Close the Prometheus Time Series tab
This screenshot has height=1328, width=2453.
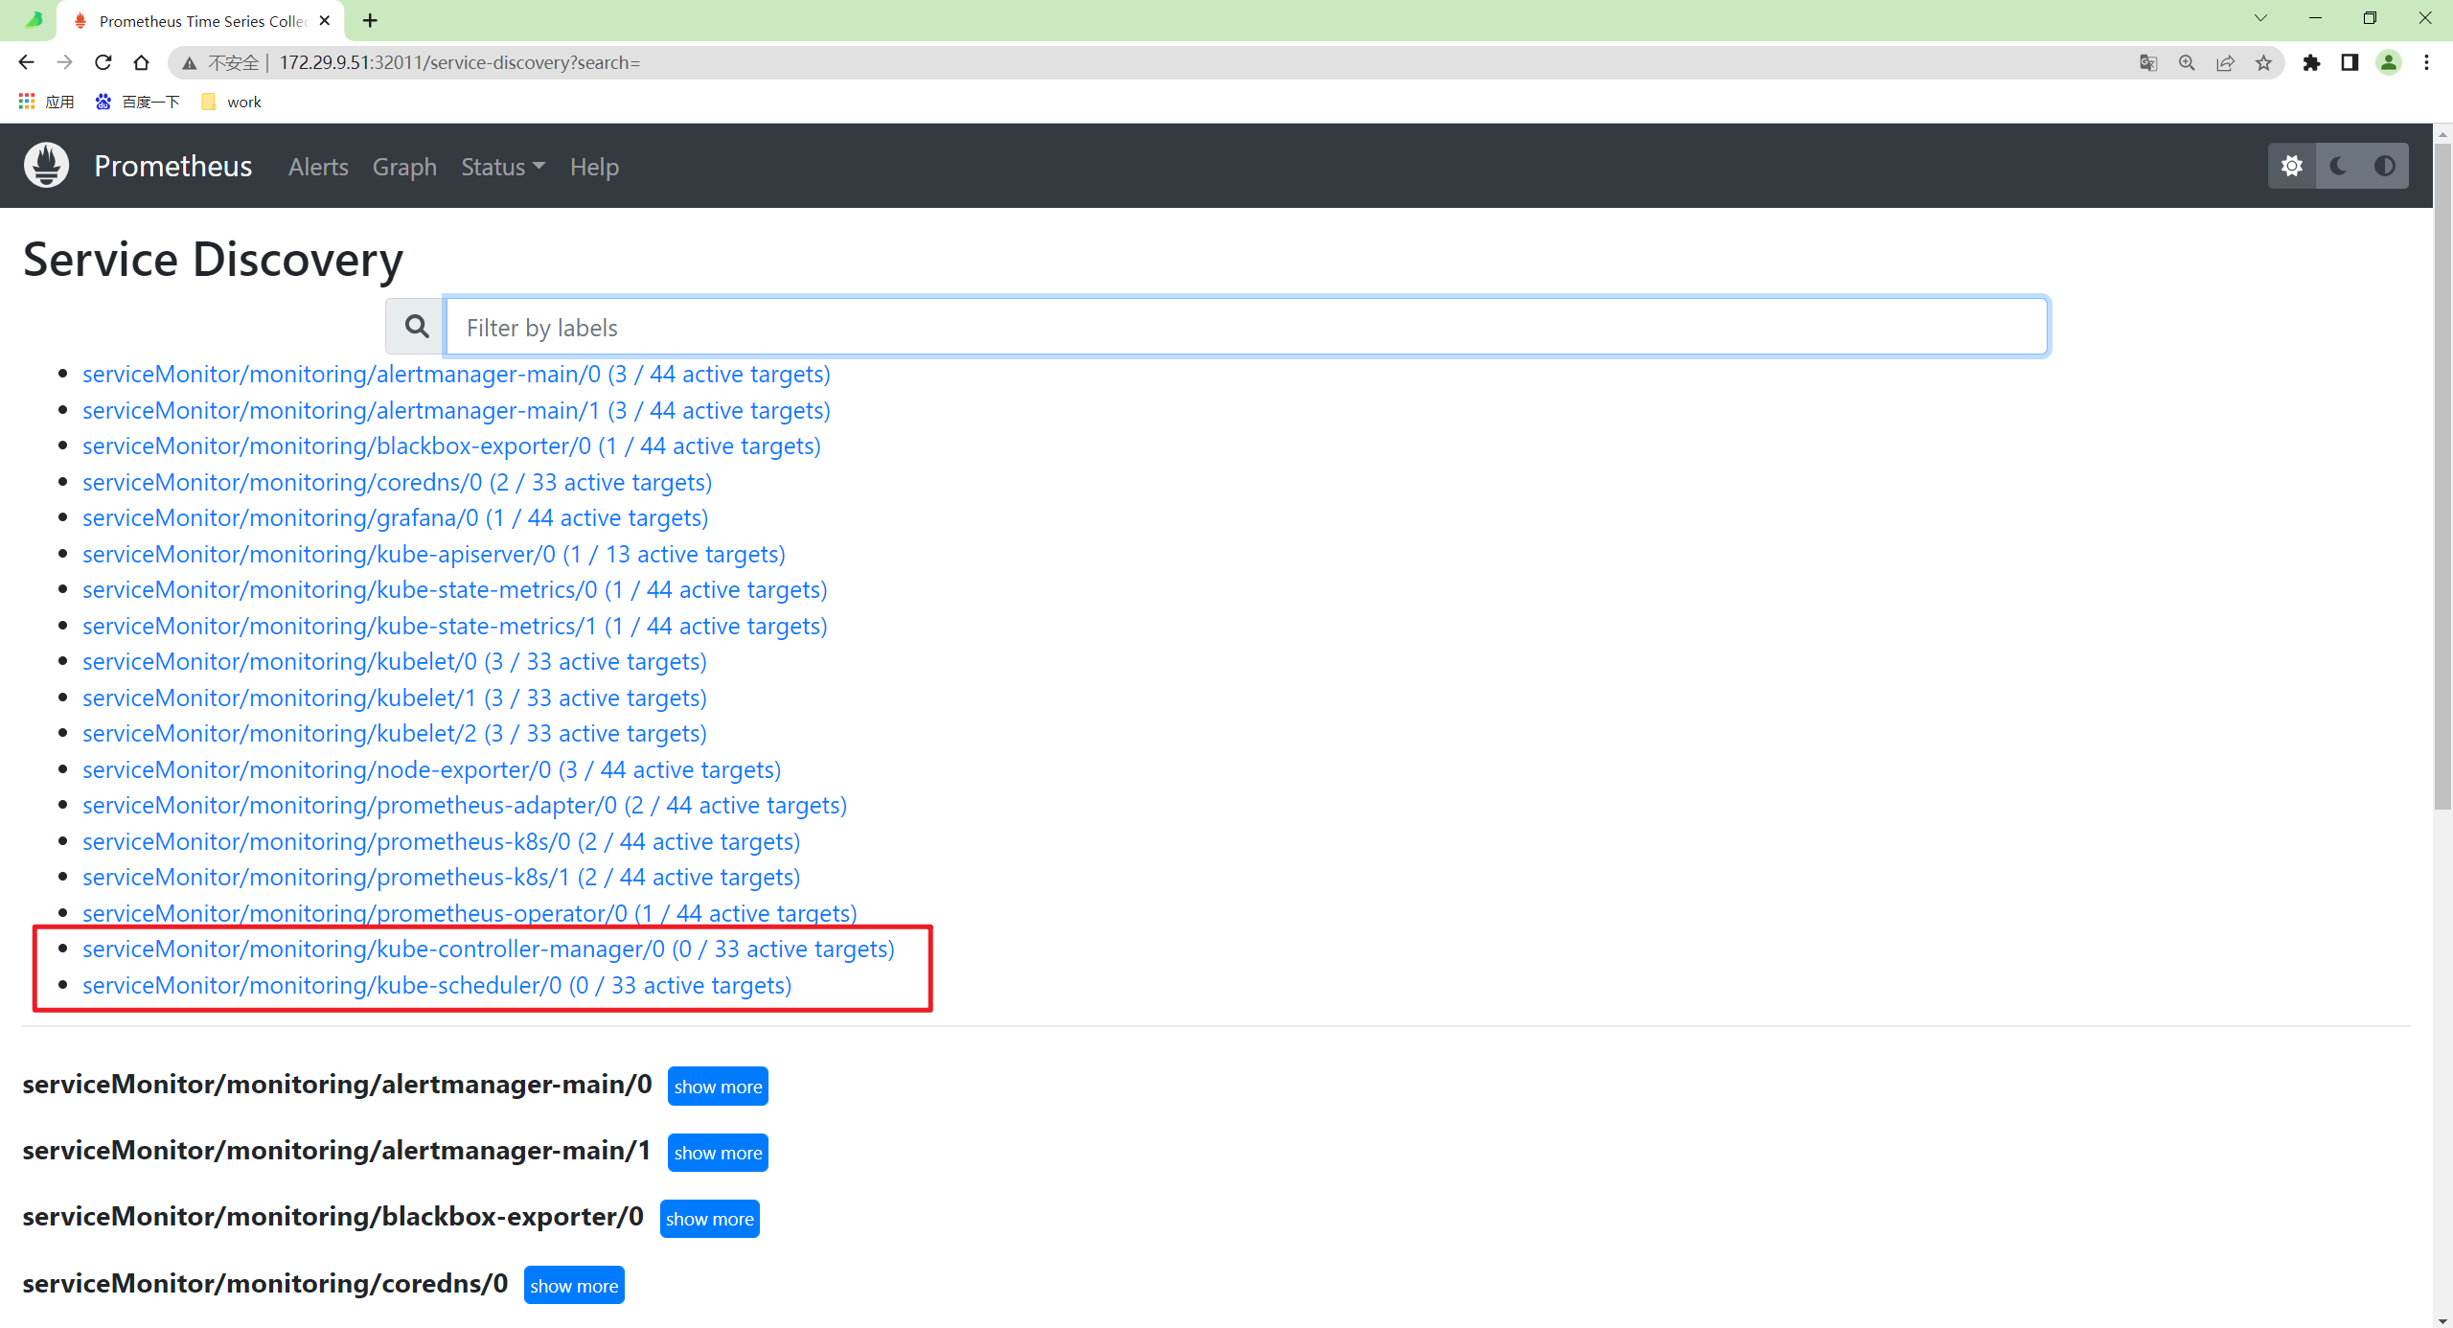tap(325, 20)
